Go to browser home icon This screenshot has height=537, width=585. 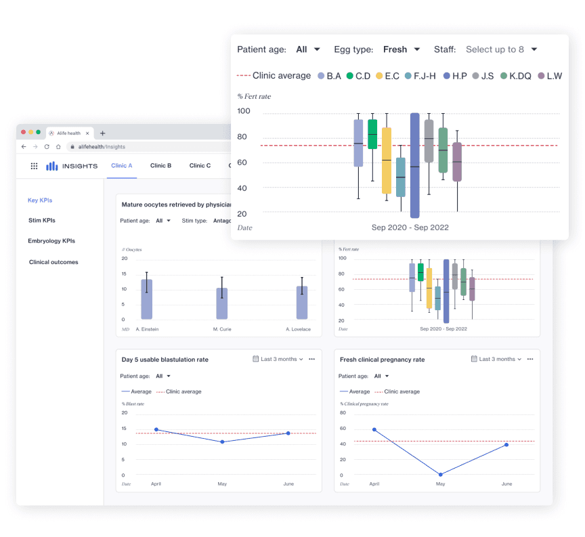[x=58, y=147]
